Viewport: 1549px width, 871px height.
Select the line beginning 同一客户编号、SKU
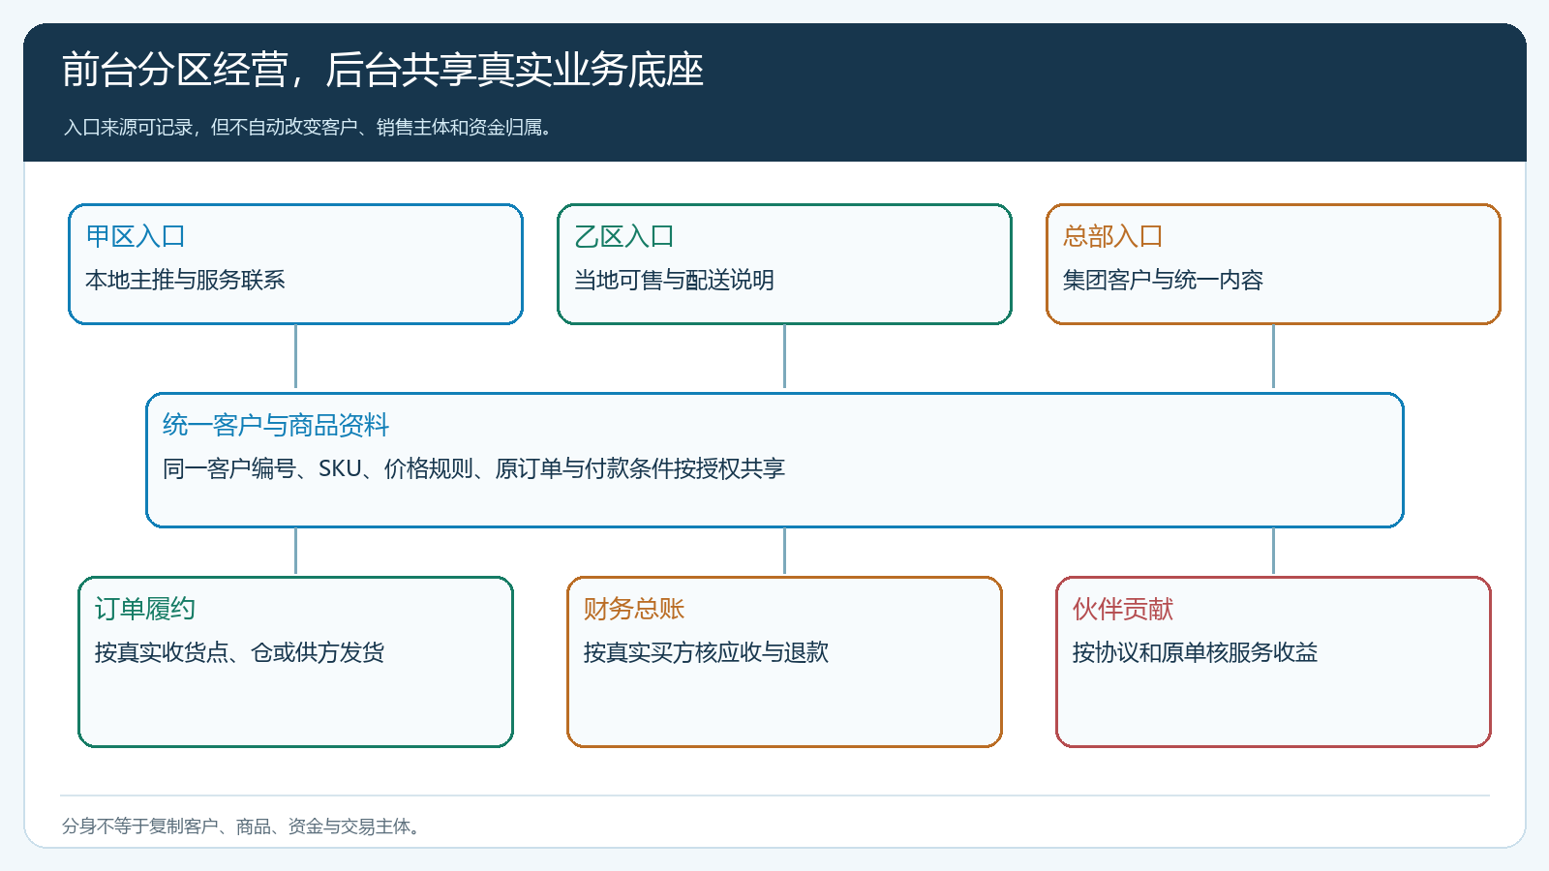click(473, 468)
